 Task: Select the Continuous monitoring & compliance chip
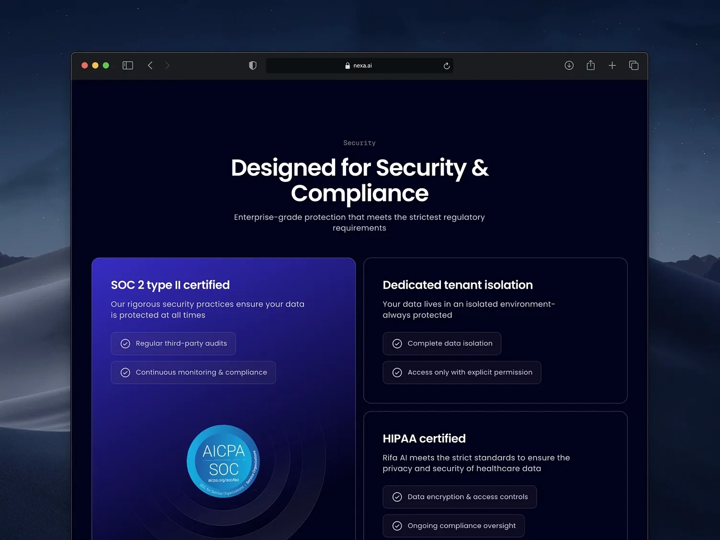[193, 372]
